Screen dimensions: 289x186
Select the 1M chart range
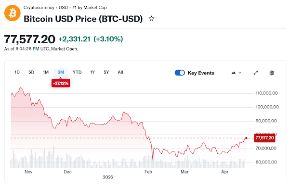pyautogui.click(x=46, y=72)
